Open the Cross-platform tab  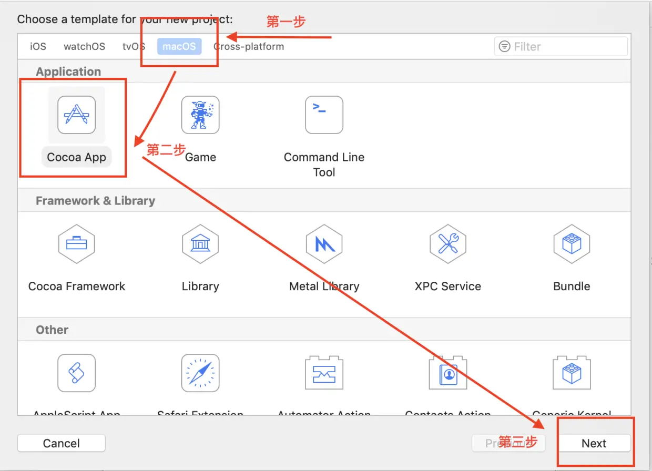pos(249,46)
